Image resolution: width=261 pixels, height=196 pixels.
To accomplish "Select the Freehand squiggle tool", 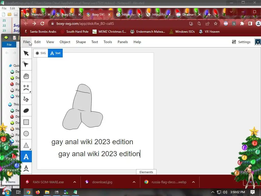I will click(26, 99).
